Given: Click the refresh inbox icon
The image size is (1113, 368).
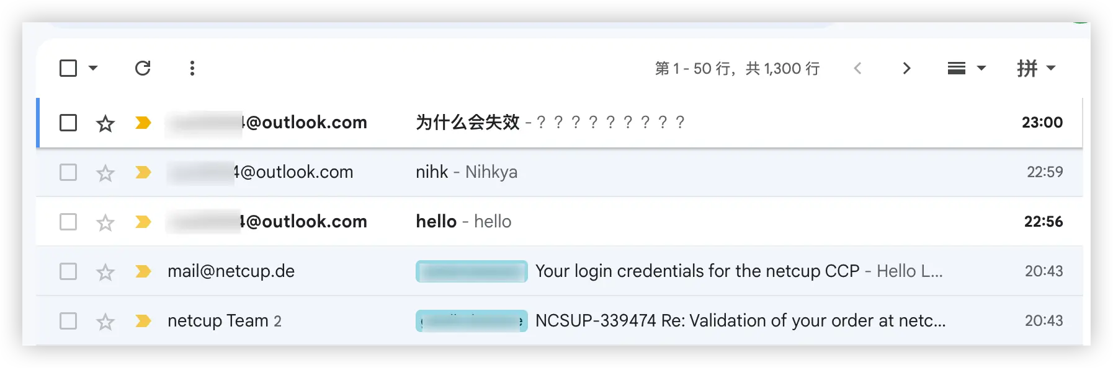Looking at the screenshot, I should [x=143, y=68].
